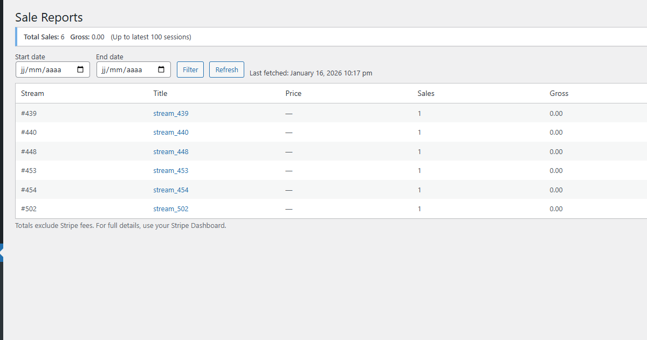The image size is (647, 340).
Task: Open the stream_453 report link
Action: pyautogui.click(x=171, y=170)
